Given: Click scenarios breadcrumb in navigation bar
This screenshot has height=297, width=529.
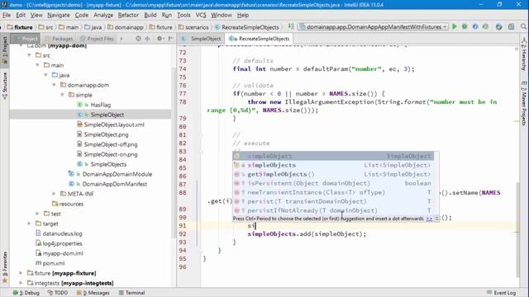Looking at the screenshot, I should pyautogui.click(x=193, y=27).
